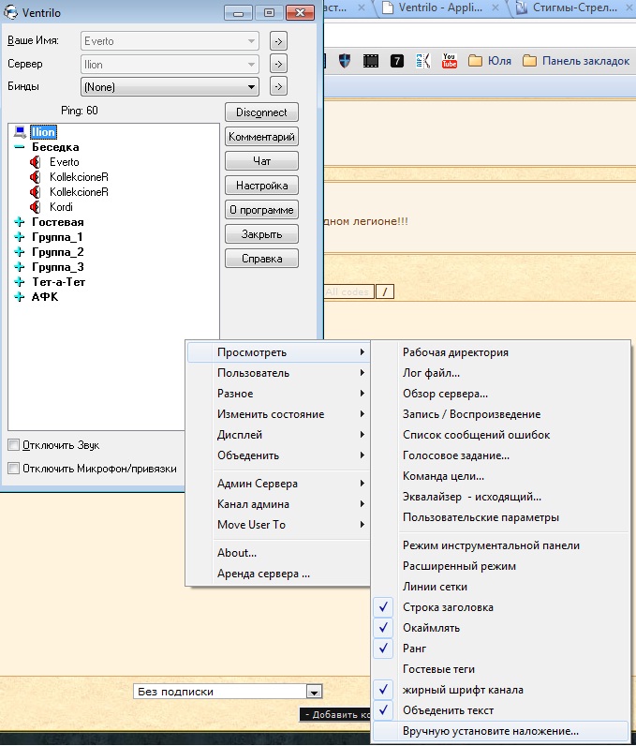Viewport: 636px width, 746px height.
Task: Click the arrow button next to Сервер
Action: (278, 64)
